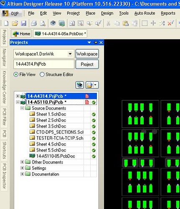180x209 pixels.
Task: Click the Open Devices View icon
Action: pos(53,23)
